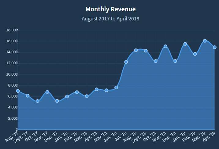Click the June 2018 data point

[116, 87]
